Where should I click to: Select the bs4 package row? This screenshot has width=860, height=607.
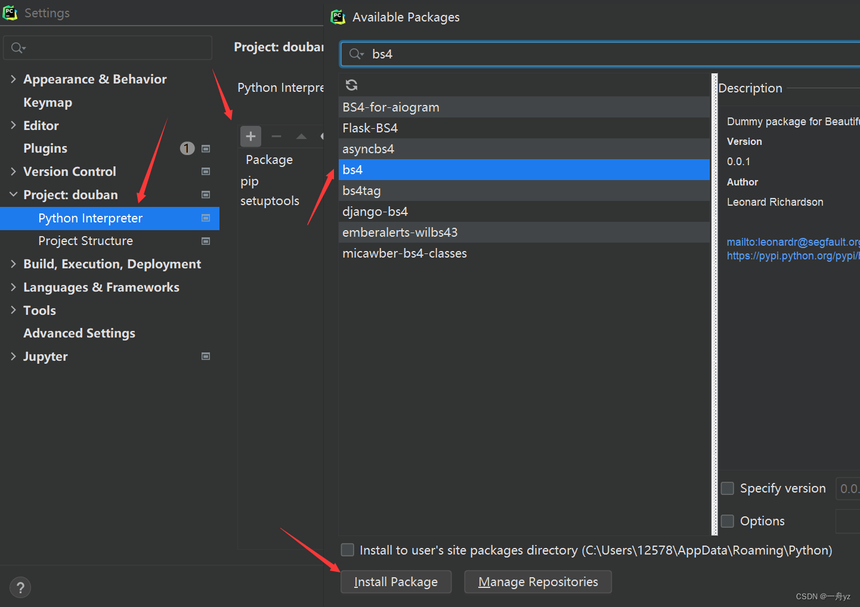(524, 170)
